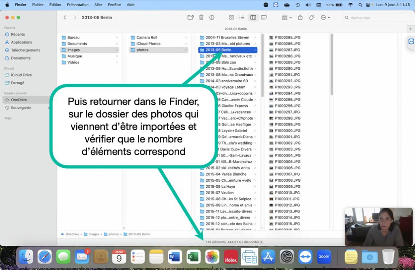Click the Images segment in path bar
This screenshot has height=270, width=415.
click(94, 234)
